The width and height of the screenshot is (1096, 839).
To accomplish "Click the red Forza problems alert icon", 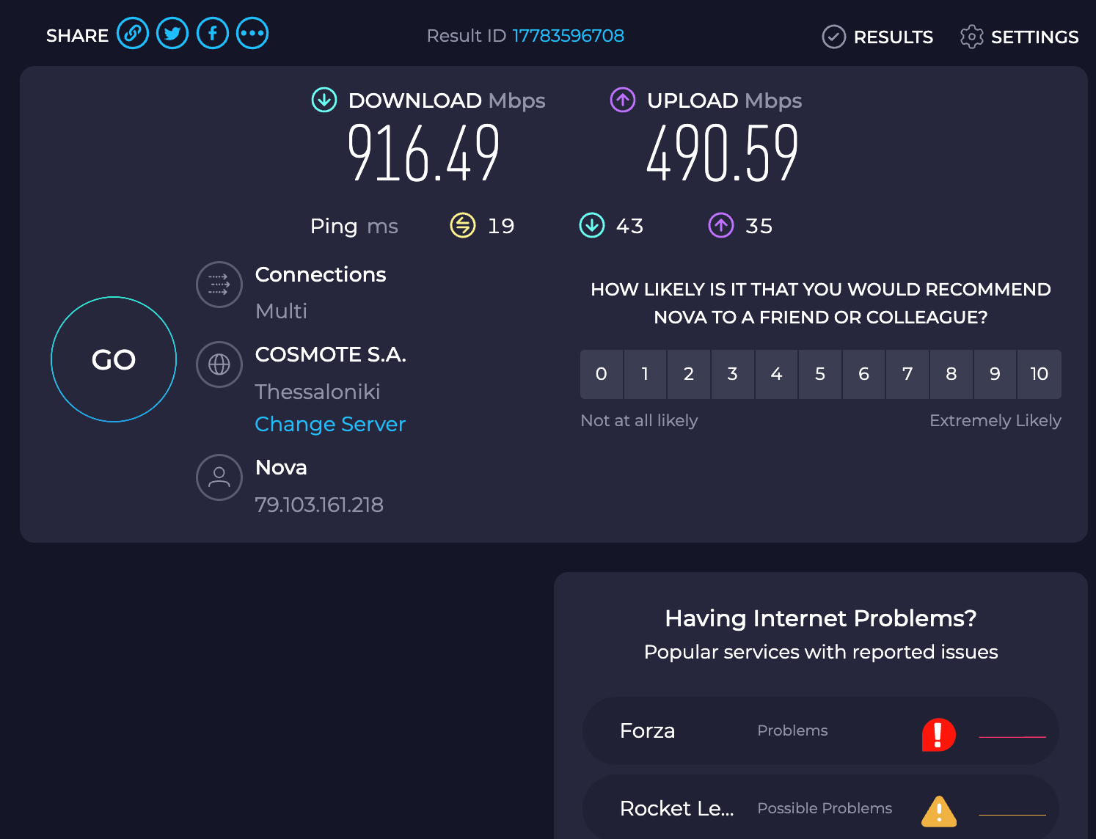I will [939, 735].
